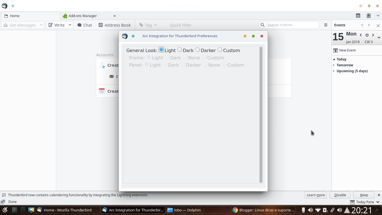Choose Darker for General Look
The image size is (382, 215).
(197, 50)
